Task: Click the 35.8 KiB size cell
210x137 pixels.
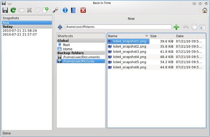Action: [166, 47]
